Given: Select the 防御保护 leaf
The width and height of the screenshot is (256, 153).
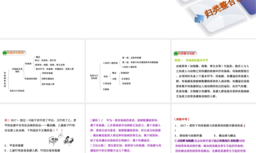Looking at the screenshot, I should point(125,73).
